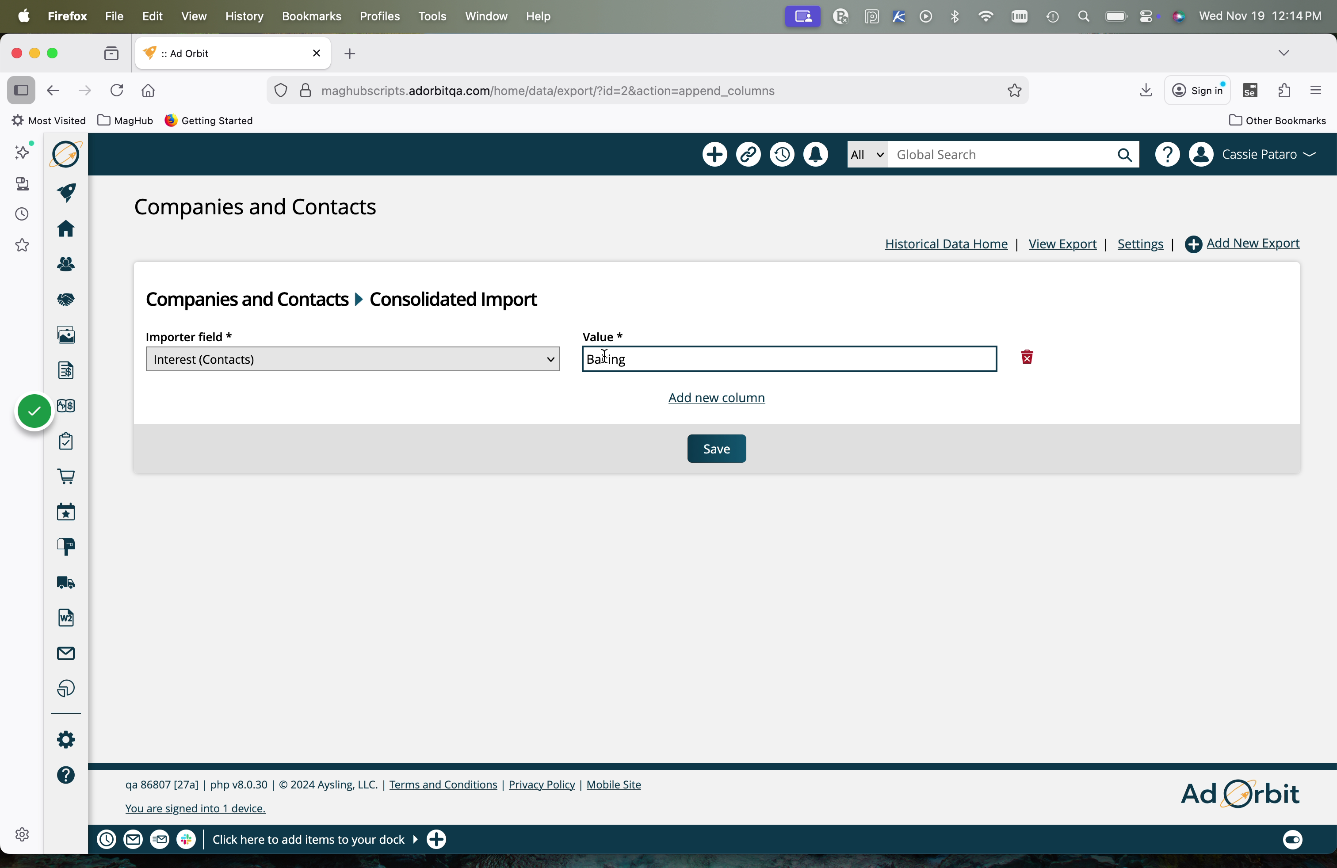The width and height of the screenshot is (1337, 868).
Task: Click the Add new column link
Action: [716, 398]
